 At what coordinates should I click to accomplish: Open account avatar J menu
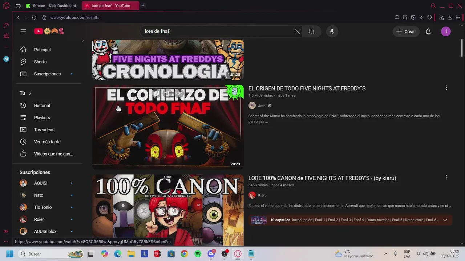pyautogui.click(x=446, y=32)
